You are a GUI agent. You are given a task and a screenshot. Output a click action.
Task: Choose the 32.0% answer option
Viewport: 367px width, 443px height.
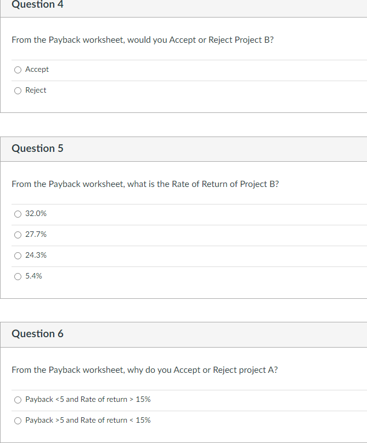pos(18,214)
